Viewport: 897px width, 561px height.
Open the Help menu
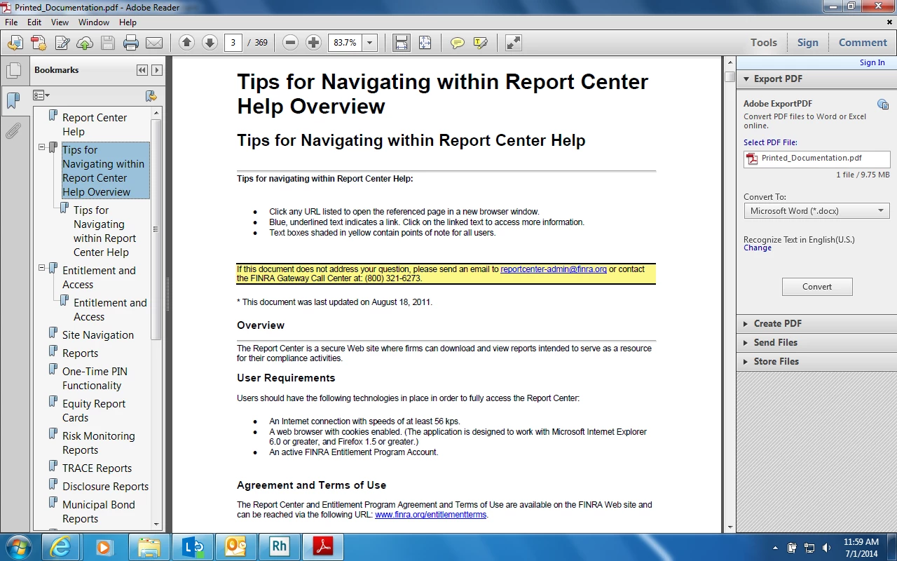pos(128,22)
